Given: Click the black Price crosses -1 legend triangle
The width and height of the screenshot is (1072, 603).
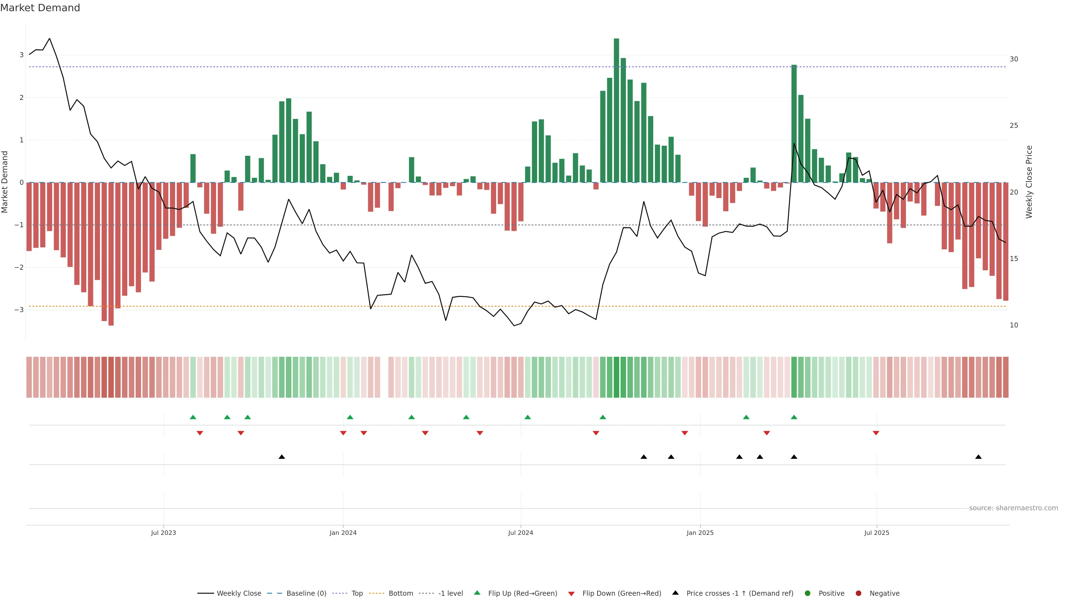Looking at the screenshot, I should [675, 593].
